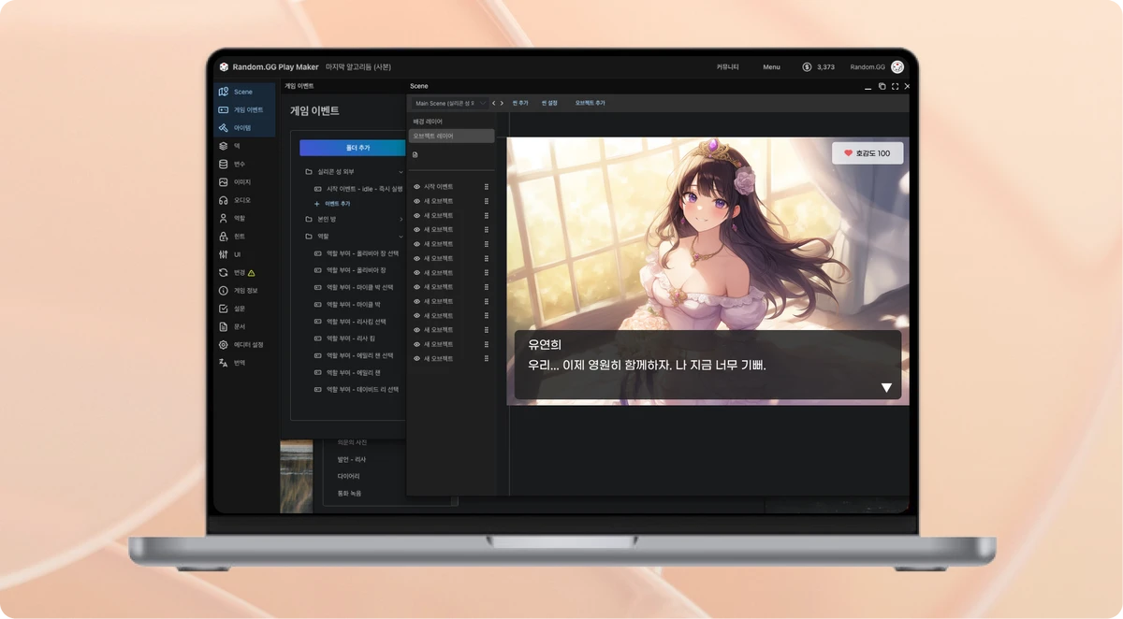Advance dialogue with the white triangle arrow

(x=886, y=387)
